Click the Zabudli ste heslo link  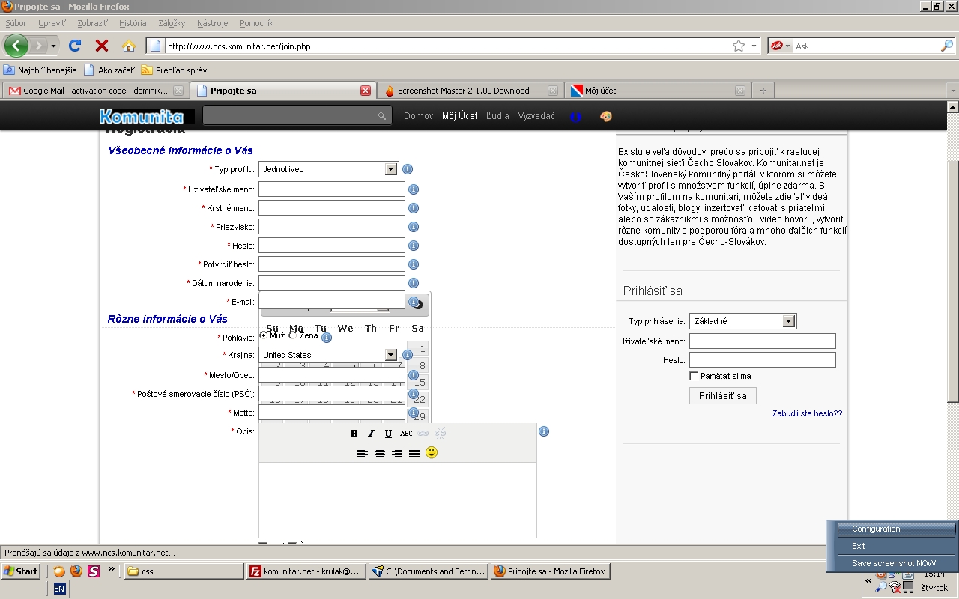click(x=807, y=413)
